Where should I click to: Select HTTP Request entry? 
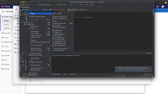[59, 50]
